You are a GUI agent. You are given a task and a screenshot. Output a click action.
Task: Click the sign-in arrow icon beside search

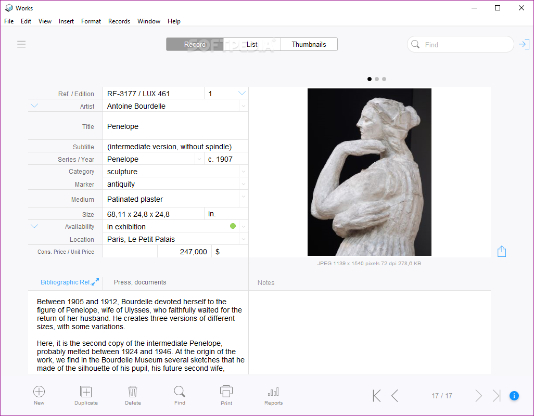coord(524,44)
